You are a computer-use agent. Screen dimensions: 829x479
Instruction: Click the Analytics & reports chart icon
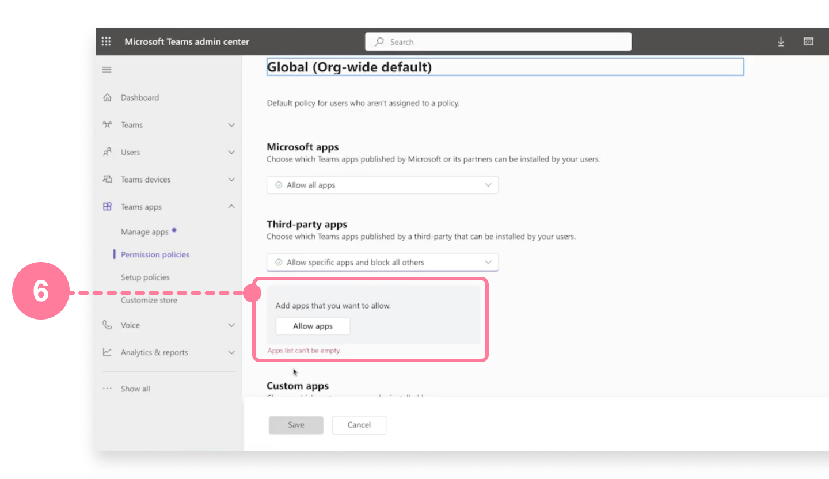point(107,352)
